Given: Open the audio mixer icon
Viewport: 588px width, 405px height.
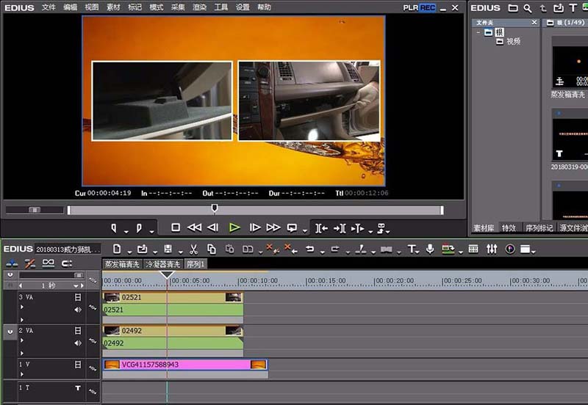Looking at the screenshot, I should point(492,249).
